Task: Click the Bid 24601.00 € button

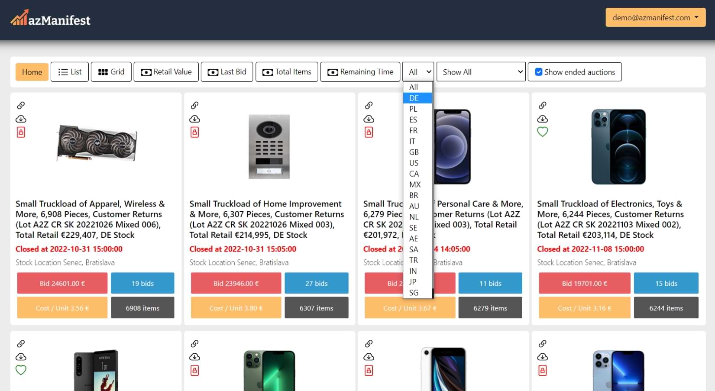Action: point(62,283)
